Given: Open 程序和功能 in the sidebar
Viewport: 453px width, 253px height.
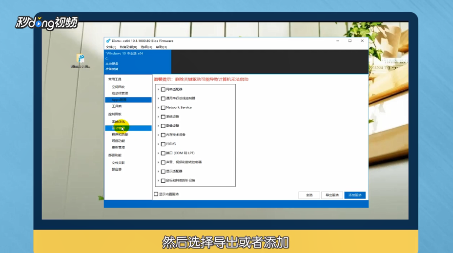Looking at the screenshot, I should pyautogui.click(x=120, y=135).
